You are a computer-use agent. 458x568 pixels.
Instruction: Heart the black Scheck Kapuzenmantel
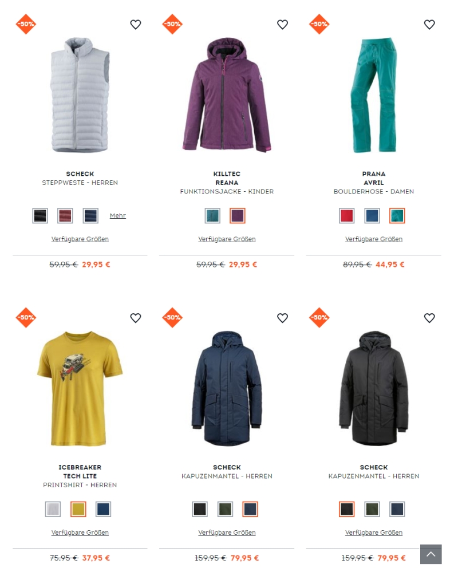click(429, 318)
